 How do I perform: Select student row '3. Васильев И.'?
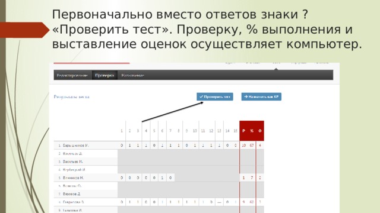(159, 162)
